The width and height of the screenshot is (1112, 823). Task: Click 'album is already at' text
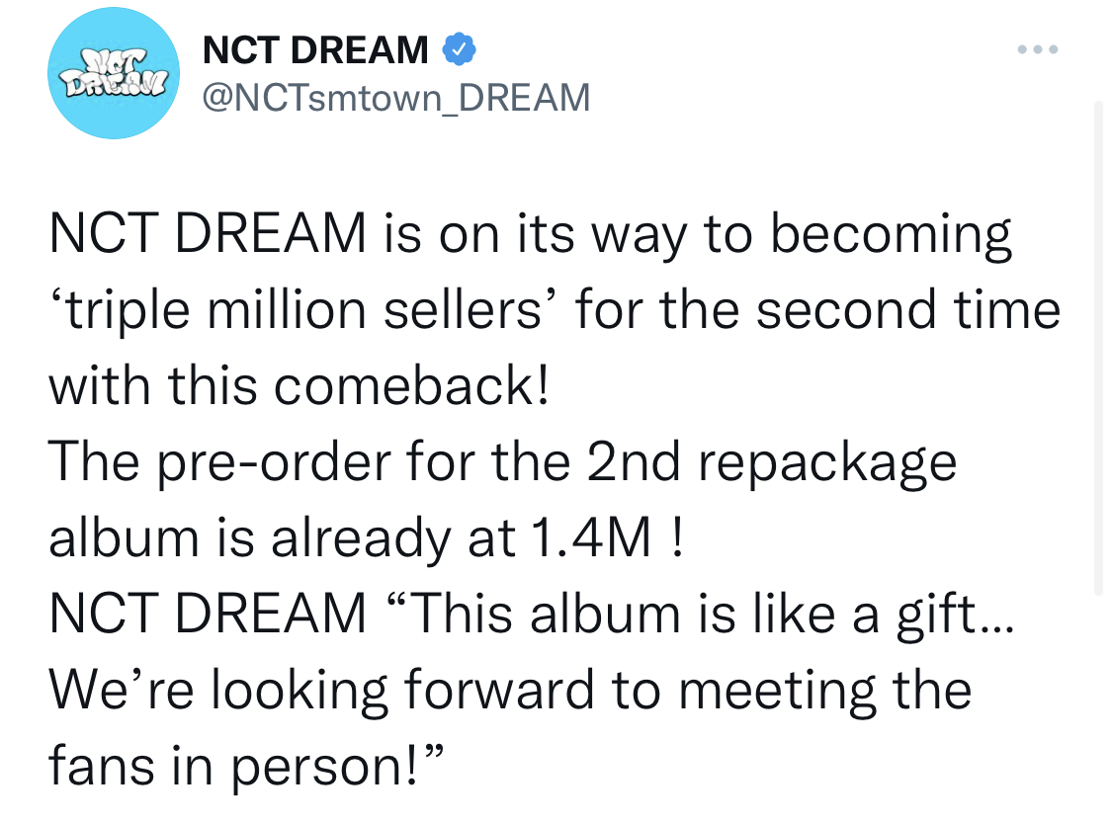click(x=281, y=538)
